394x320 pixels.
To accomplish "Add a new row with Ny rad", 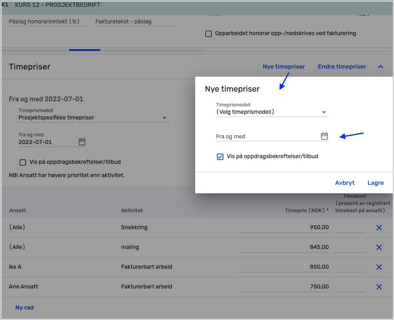I will 25,307.
